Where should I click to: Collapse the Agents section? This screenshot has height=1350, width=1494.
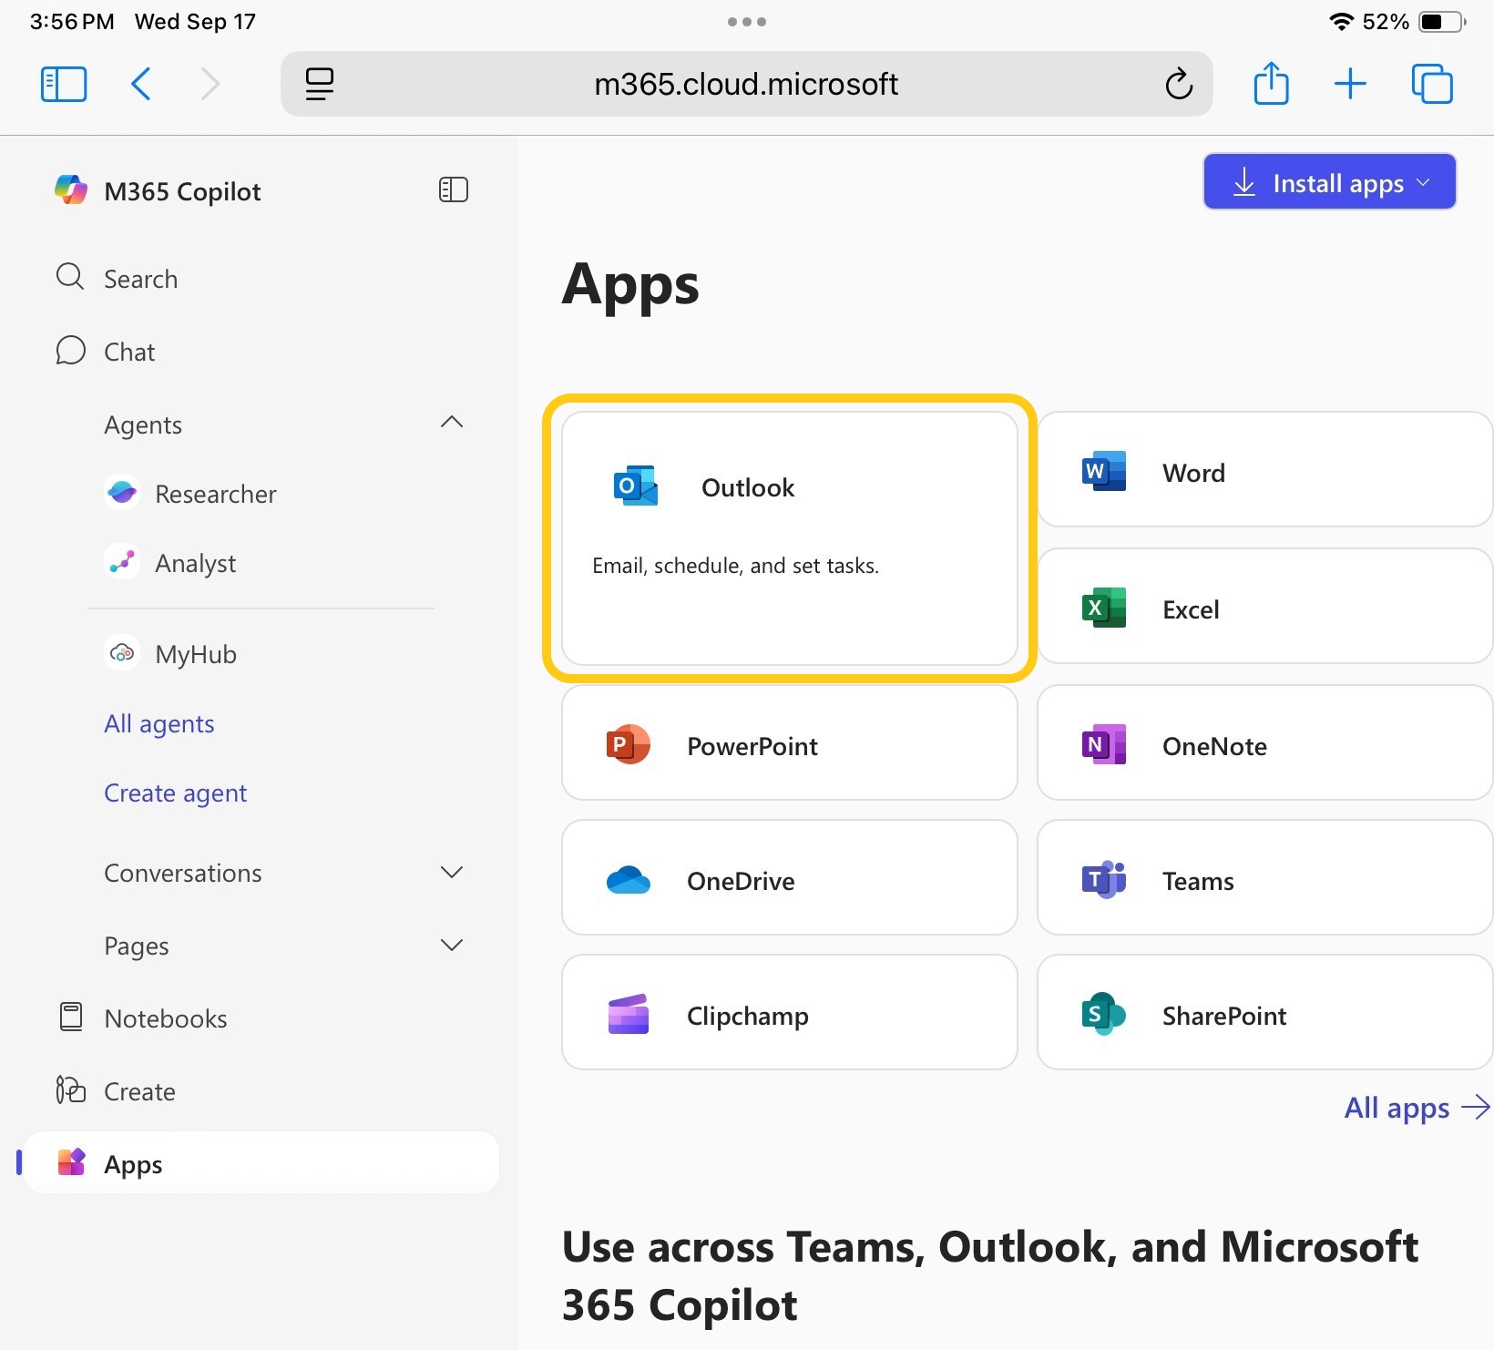click(x=452, y=422)
